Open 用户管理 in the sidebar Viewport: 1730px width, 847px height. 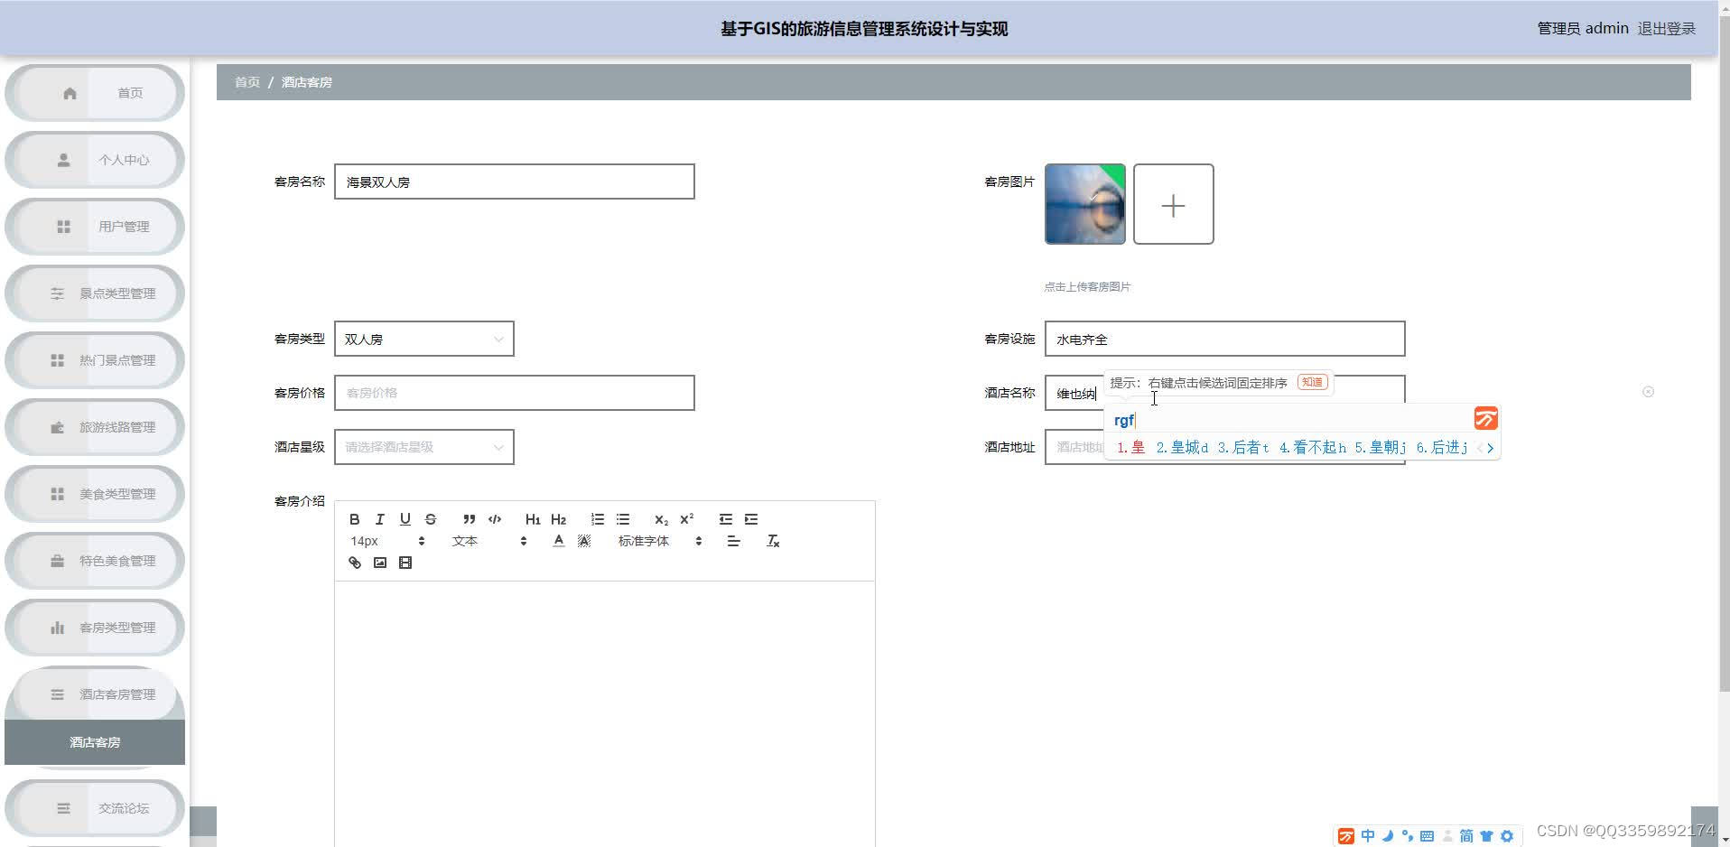click(95, 227)
